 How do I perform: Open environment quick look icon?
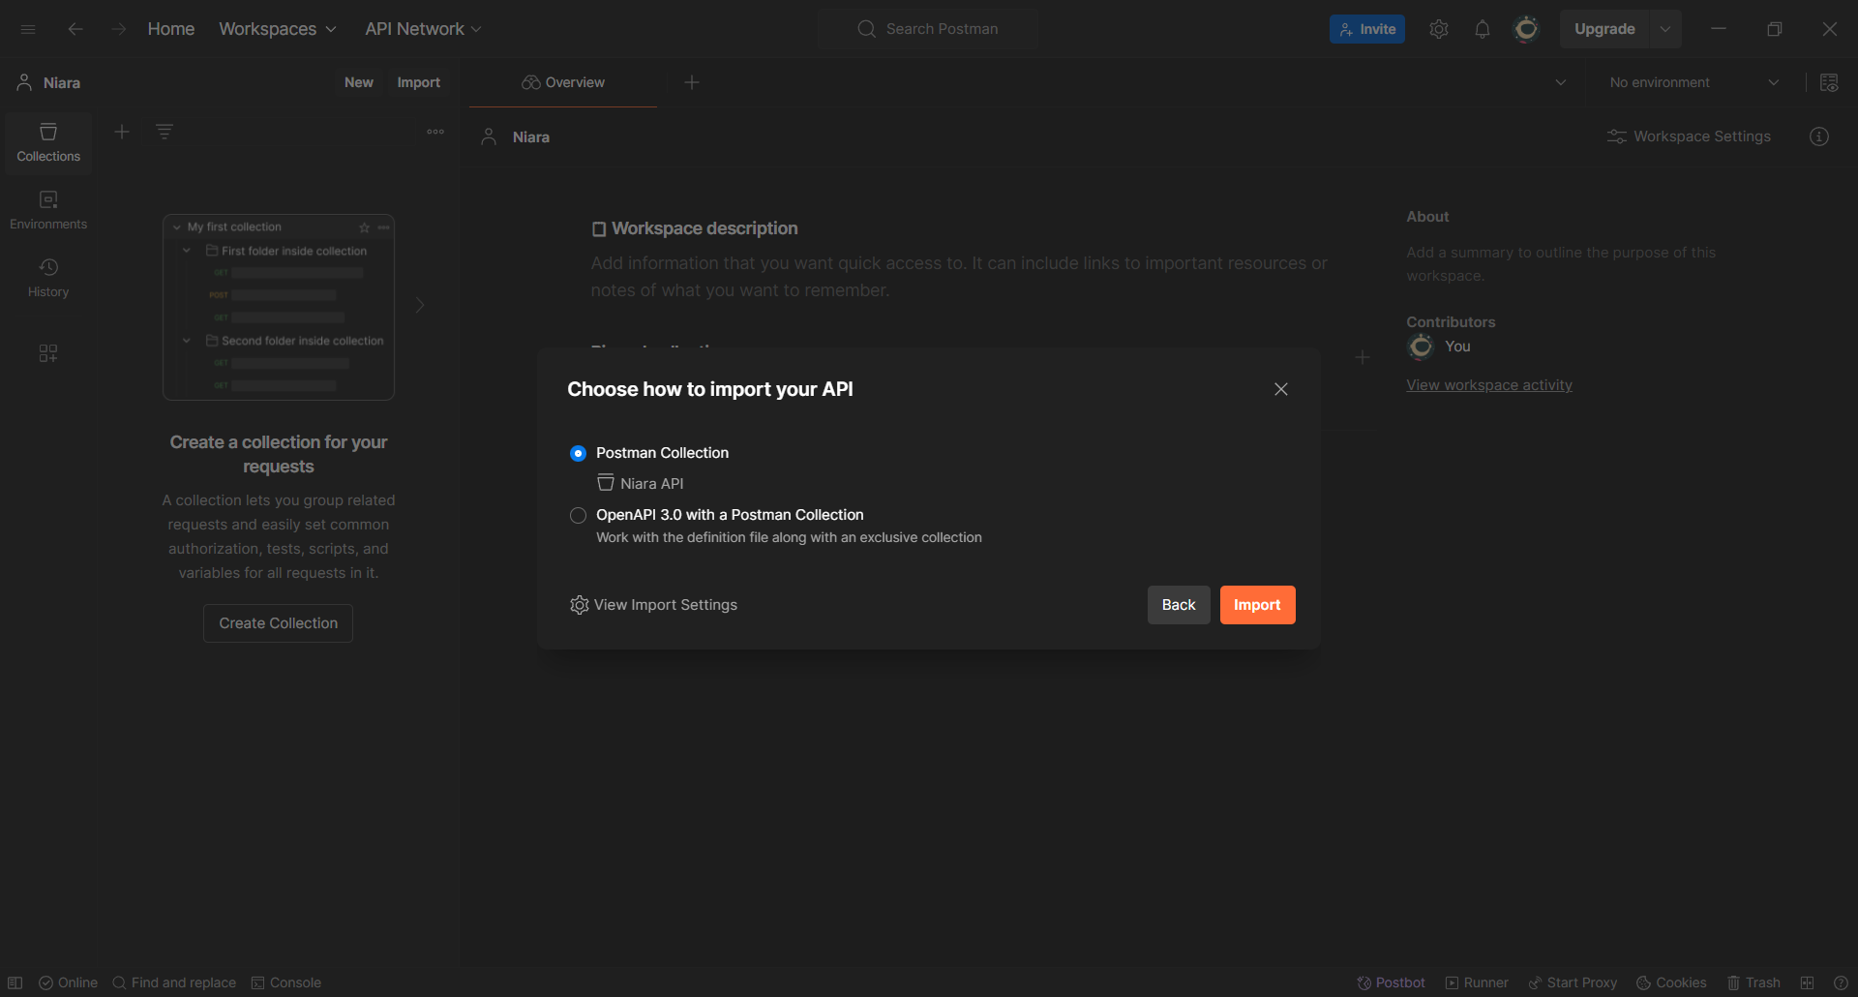(x=1829, y=82)
